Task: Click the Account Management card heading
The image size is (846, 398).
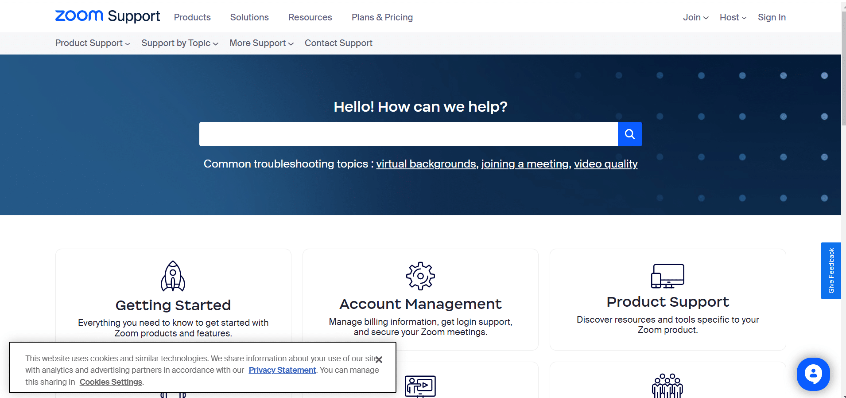Action: pos(420,304)
